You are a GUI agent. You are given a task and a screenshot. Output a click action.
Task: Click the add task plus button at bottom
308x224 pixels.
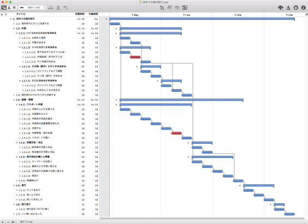click(x=3, y=222)
